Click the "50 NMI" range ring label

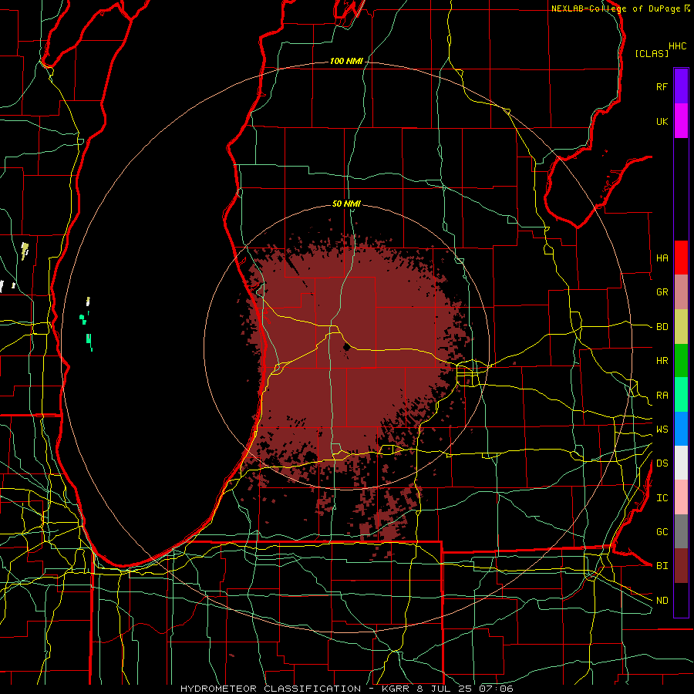pyautogui.click(x=346, y=204)
